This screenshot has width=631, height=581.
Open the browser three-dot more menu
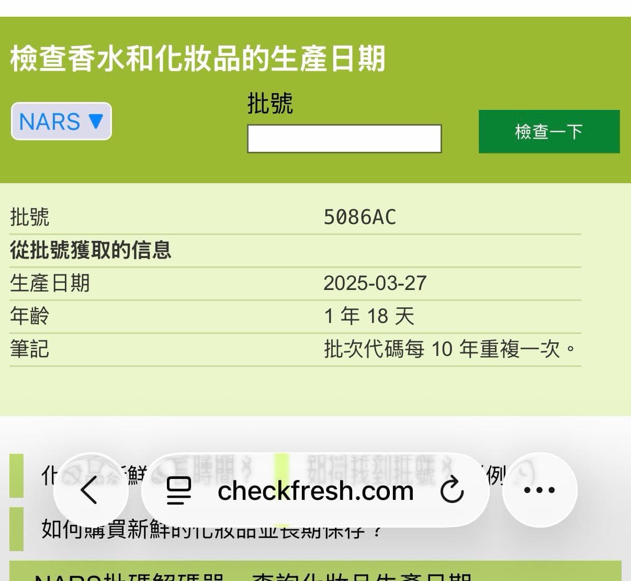coord(539,490)
